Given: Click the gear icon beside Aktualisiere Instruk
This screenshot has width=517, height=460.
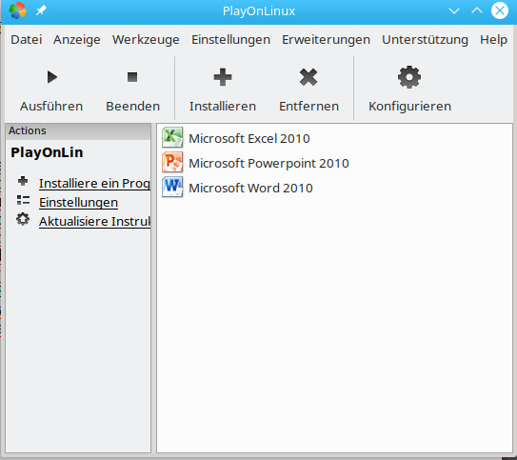Looking at the screenshot, I should [23, 219].
